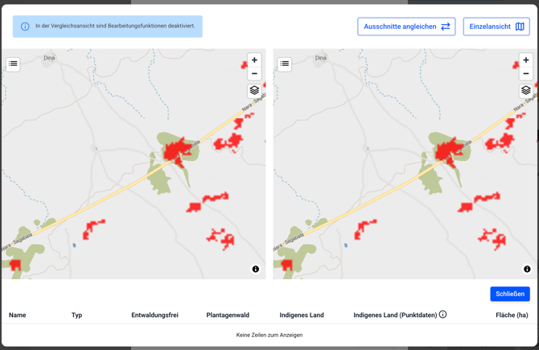
Task: Sort by Plantagenwald column header
Action: [x=228, y=315]
